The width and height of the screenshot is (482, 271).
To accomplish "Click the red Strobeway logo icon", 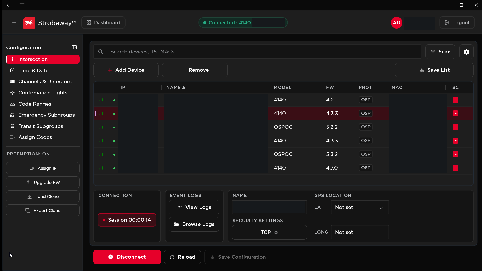I will coord(29,22).
